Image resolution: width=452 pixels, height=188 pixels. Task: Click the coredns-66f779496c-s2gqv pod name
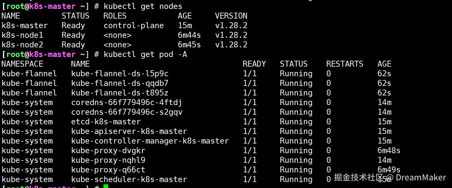click(x=127, y=112)
